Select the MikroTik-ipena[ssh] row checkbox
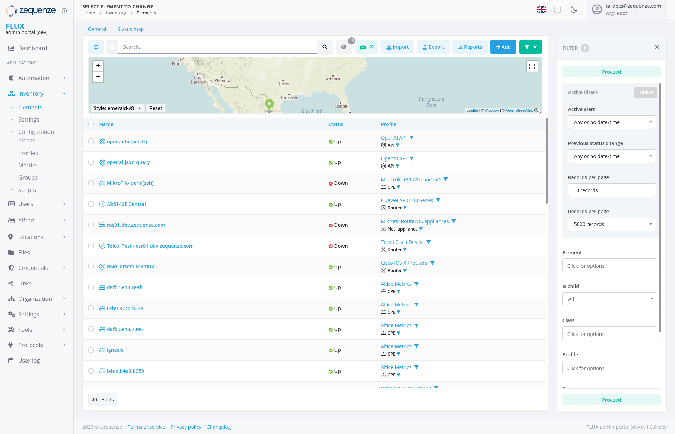Viewport: 675px width, 434px height. [x=91, y=183]
